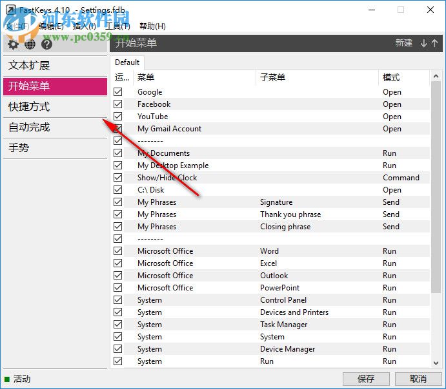Open the 工具(T) menu
This screenshot has height=389, width=446.
click(117, 26)
